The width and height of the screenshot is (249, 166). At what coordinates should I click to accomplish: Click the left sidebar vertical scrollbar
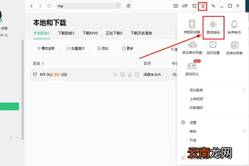pyautogui.click(x=23, y=90)
